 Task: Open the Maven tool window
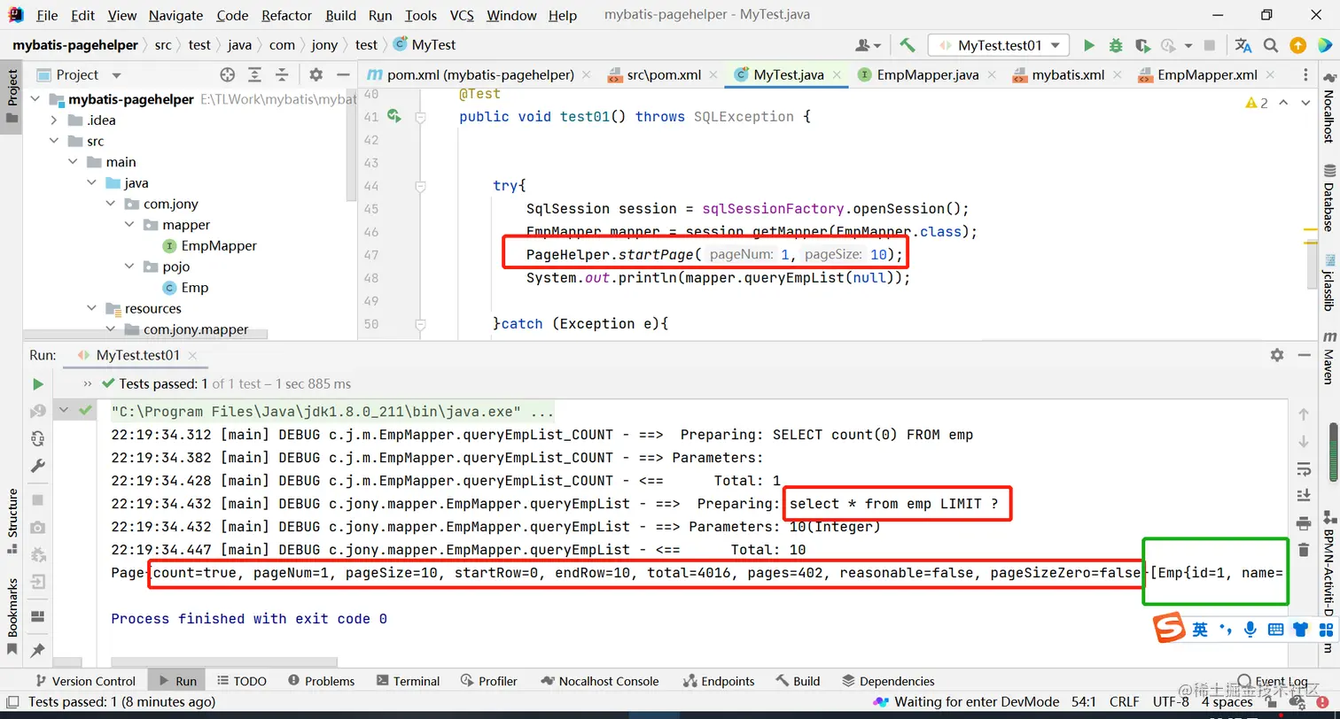coord(1329,358)
